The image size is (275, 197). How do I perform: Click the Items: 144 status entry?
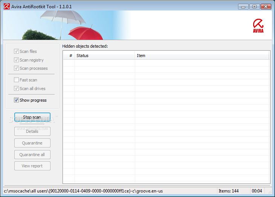click(228, 191)
